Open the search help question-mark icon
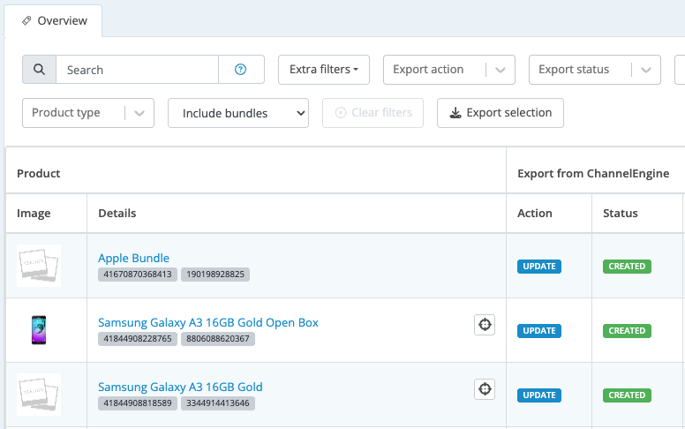Viewport: 685px width, 429px height. pos(241,70)
